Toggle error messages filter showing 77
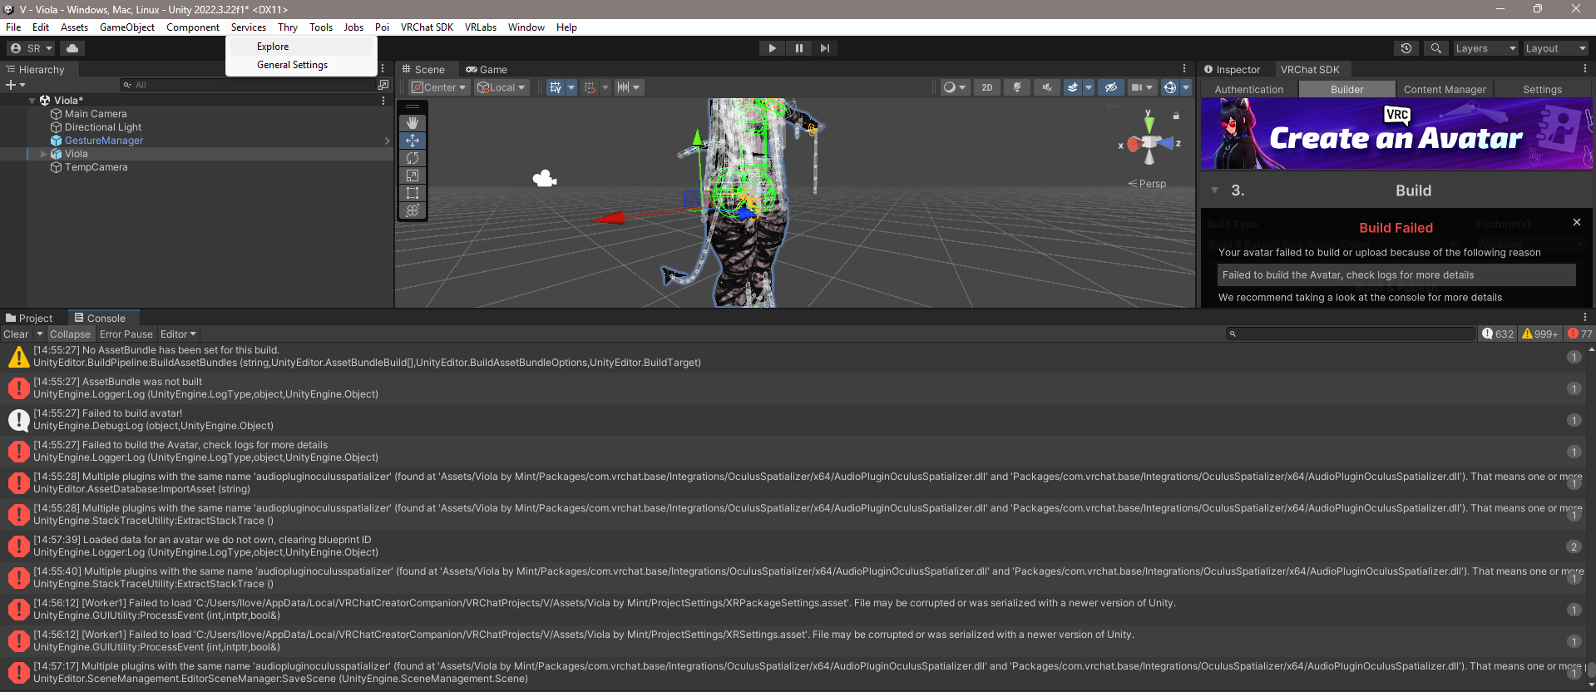 click(x=1579, y=334)
